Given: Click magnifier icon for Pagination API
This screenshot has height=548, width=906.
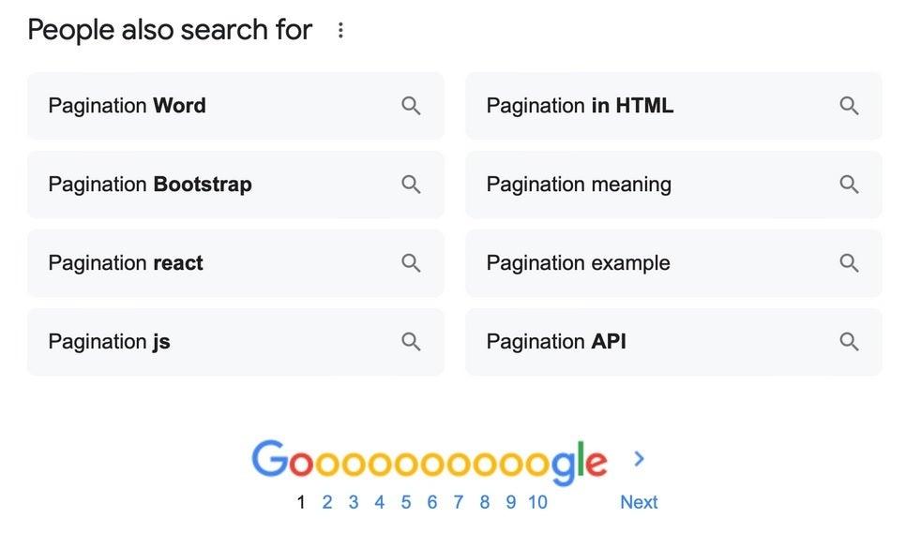Looking at the screenshot, I should (849, 342).
